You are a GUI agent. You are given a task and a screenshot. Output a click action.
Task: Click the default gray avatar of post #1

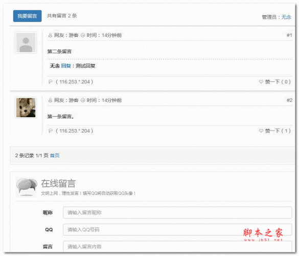tap(26, 42)
